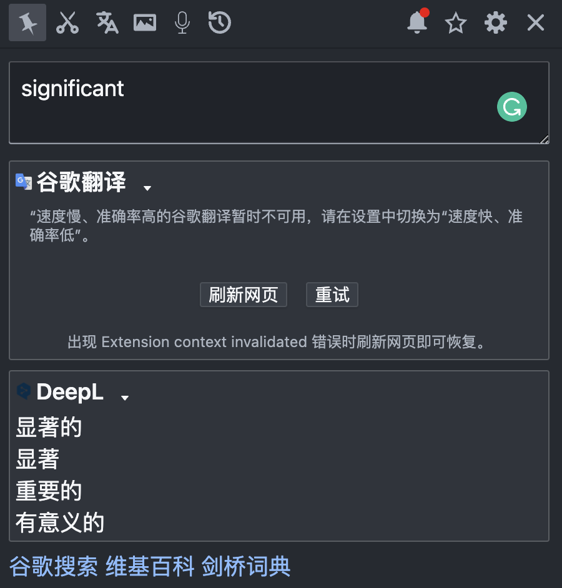This screenshot has height=588, width=562.
Task: Star the word to add to favorites
Action: pos(456,23)
